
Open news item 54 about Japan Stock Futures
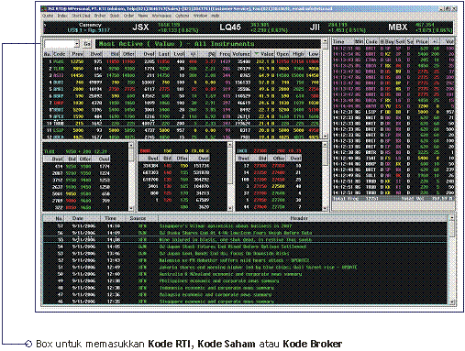pyautogui.click(x=245, y=247)
